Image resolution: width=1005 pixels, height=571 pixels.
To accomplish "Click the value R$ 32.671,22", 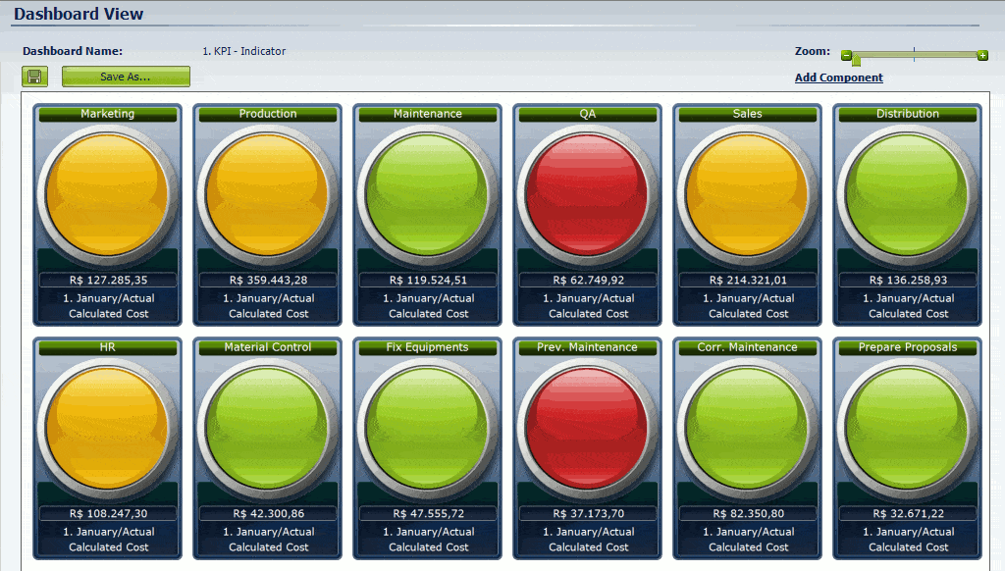I will pos(908,513).
